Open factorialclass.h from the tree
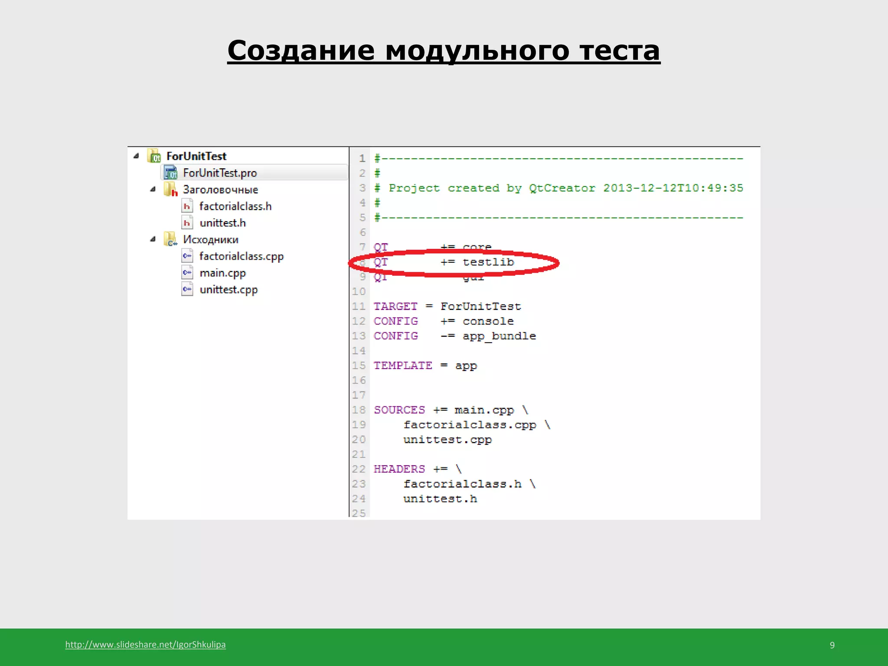 [x=235, y=206]
